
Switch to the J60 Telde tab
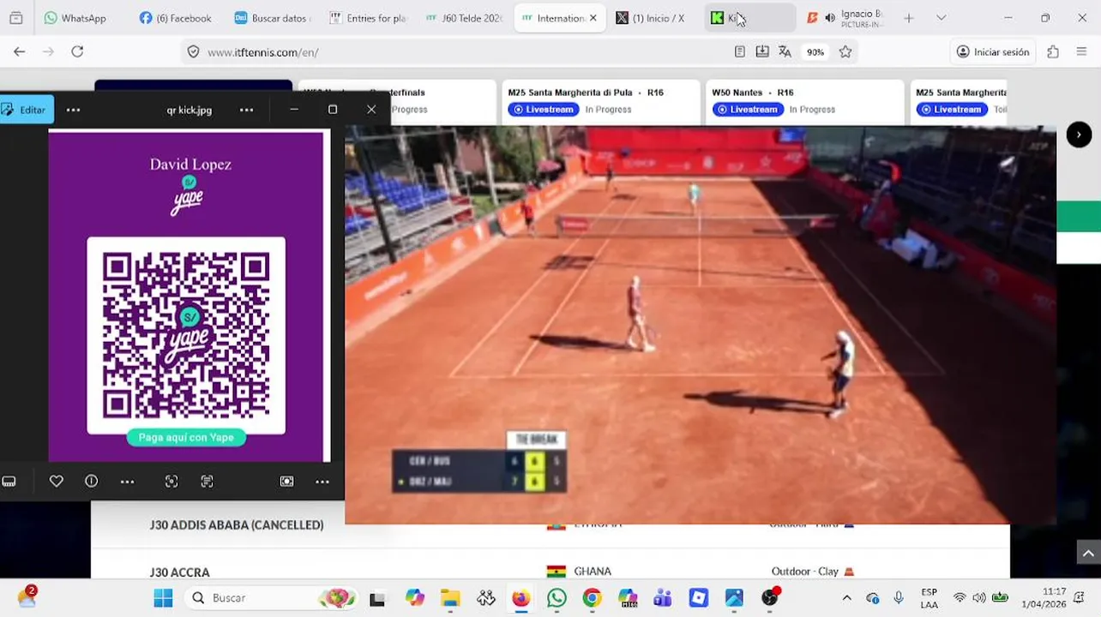click(x=465, y=18)
